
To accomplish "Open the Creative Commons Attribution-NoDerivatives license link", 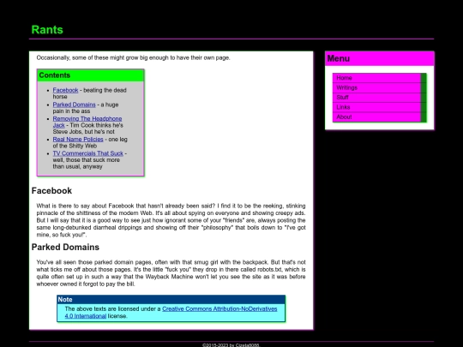I will point(171,312).
